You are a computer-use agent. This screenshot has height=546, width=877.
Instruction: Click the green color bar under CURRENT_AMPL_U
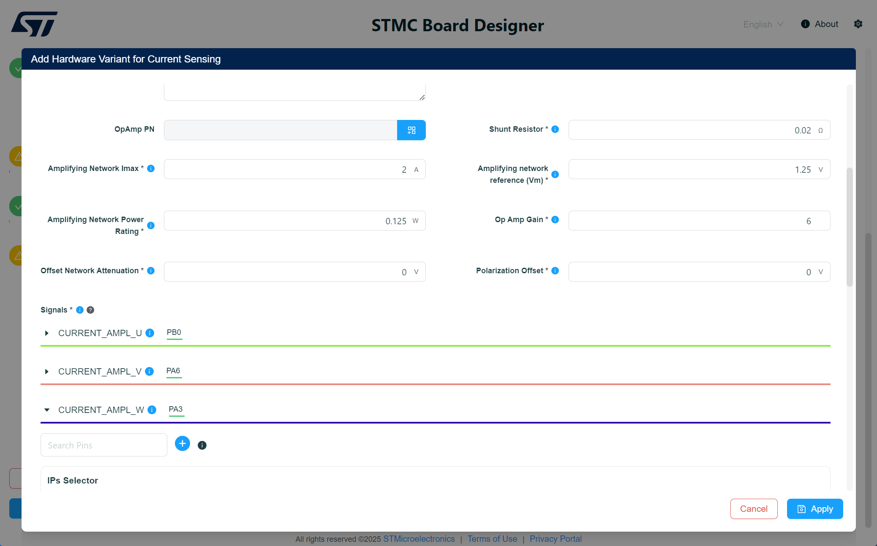[x=435, y=345]
